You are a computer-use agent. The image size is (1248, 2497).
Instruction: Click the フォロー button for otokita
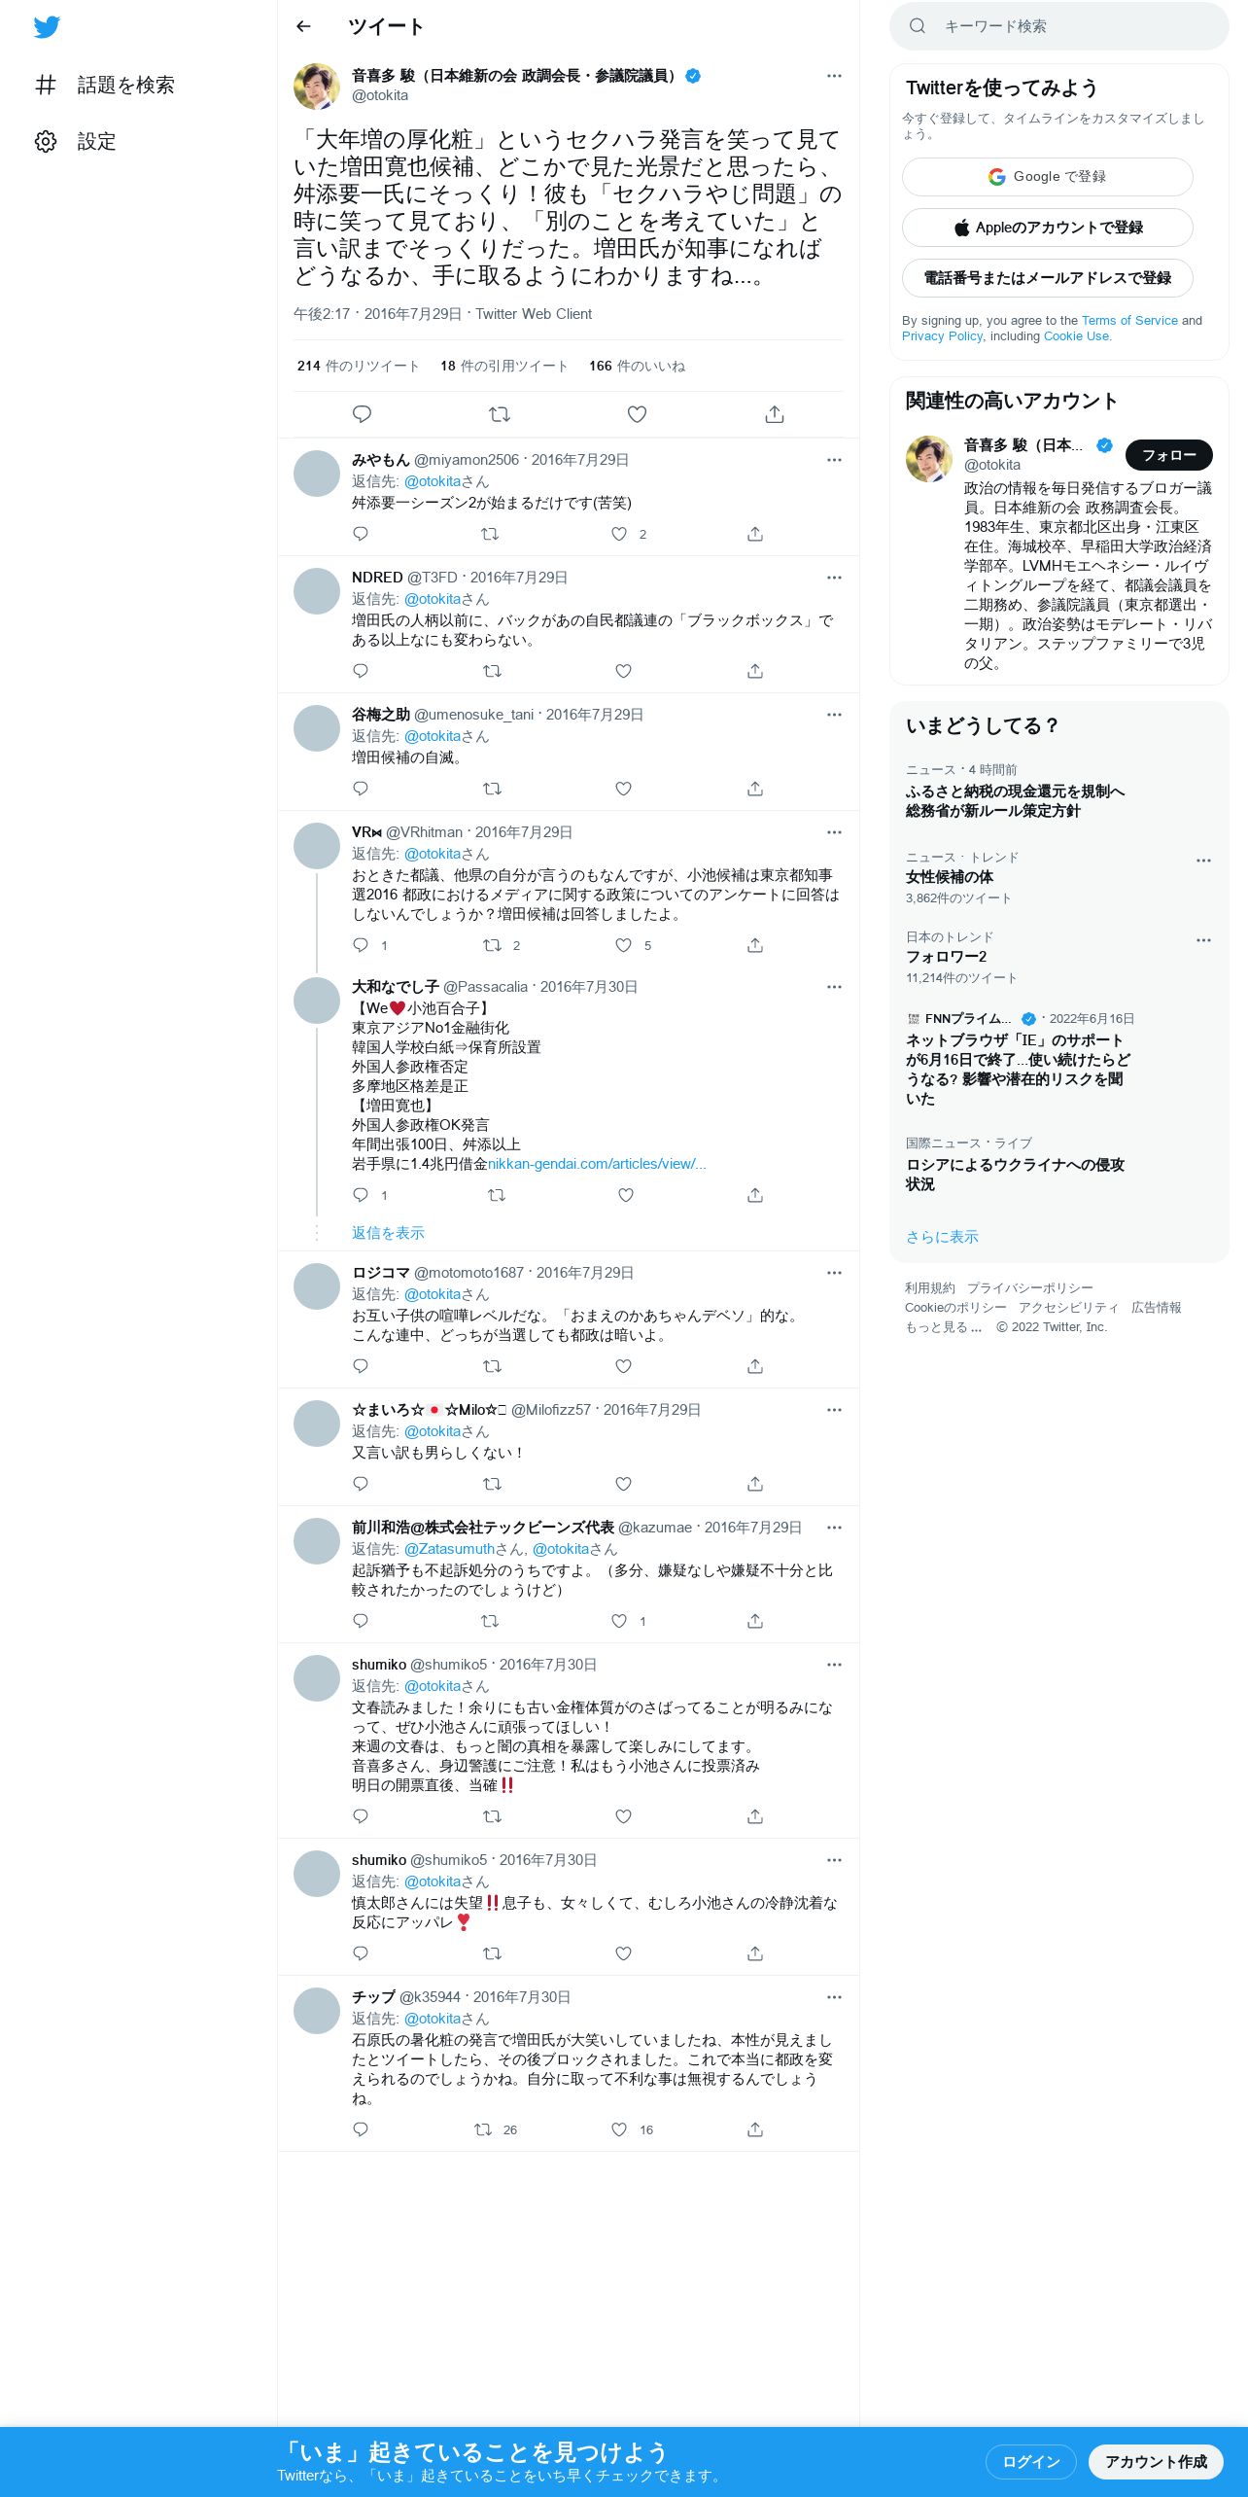pyautogui.click(x=1169, y=455)
